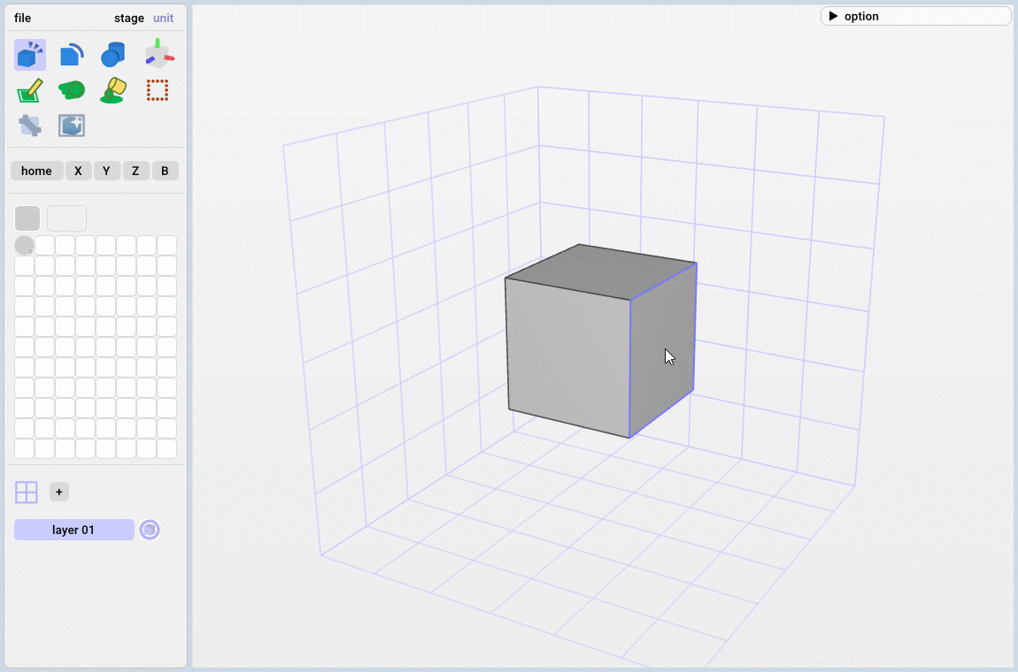Select layer 01
1018x672 pixels.
74,530
